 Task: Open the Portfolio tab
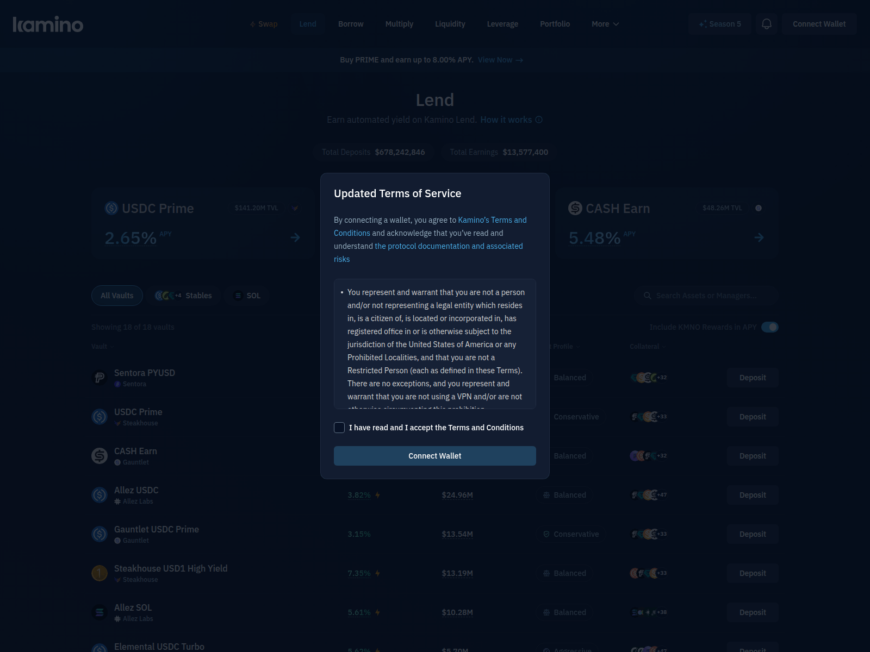[555, 24]
